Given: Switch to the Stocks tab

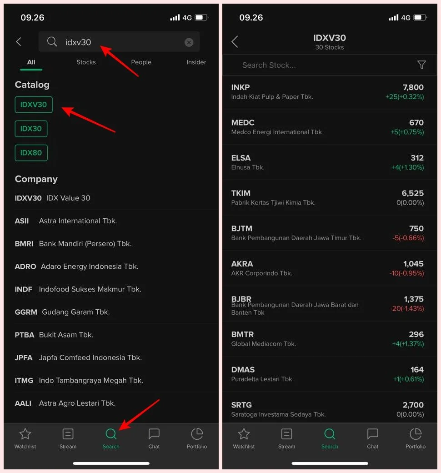Looking at the screenshot, I should pyautogui.click(x=86, y=62).
